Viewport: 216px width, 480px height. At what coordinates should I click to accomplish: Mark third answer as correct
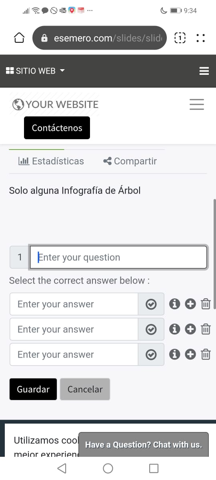tap(151, 355)
